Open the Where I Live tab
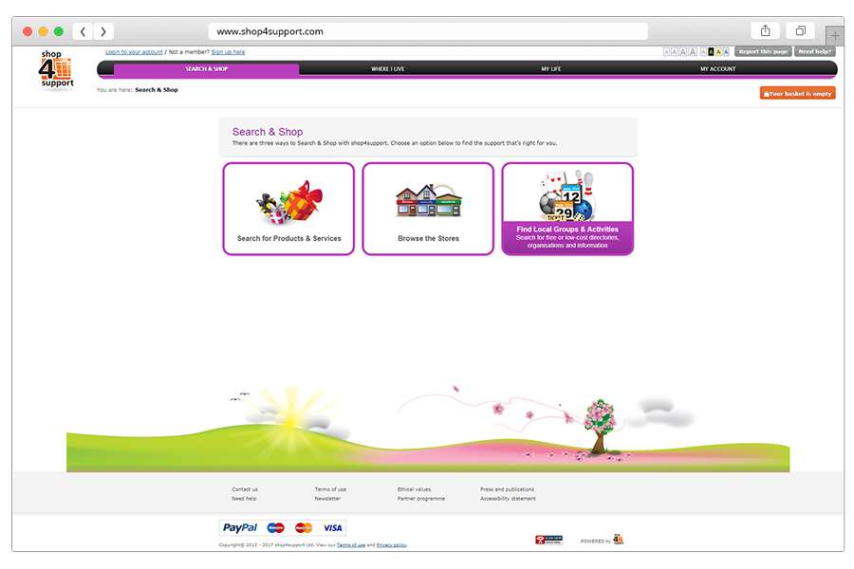Image resolution: width=854 pixels, height=569 pixels. (387, 69)
